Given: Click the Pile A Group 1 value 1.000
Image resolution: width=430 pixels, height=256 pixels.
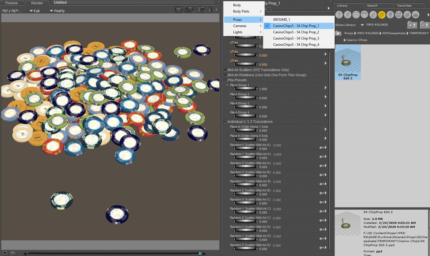Looking at the screenshot, I should click(263, 89).
